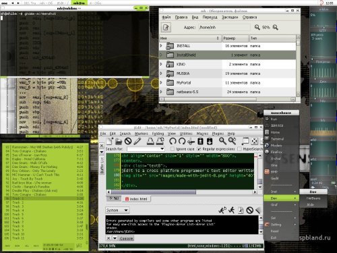This screenshot has width=337, height=253.
Task: Sort by the Размер column header
Action: (235, 38)
